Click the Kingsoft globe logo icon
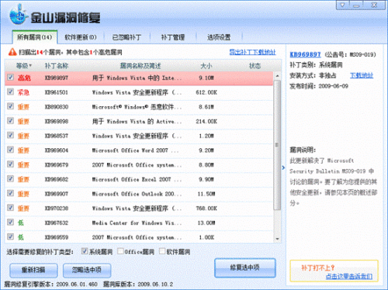Viewport: 388px width, 290px height. tap(18, 16)
